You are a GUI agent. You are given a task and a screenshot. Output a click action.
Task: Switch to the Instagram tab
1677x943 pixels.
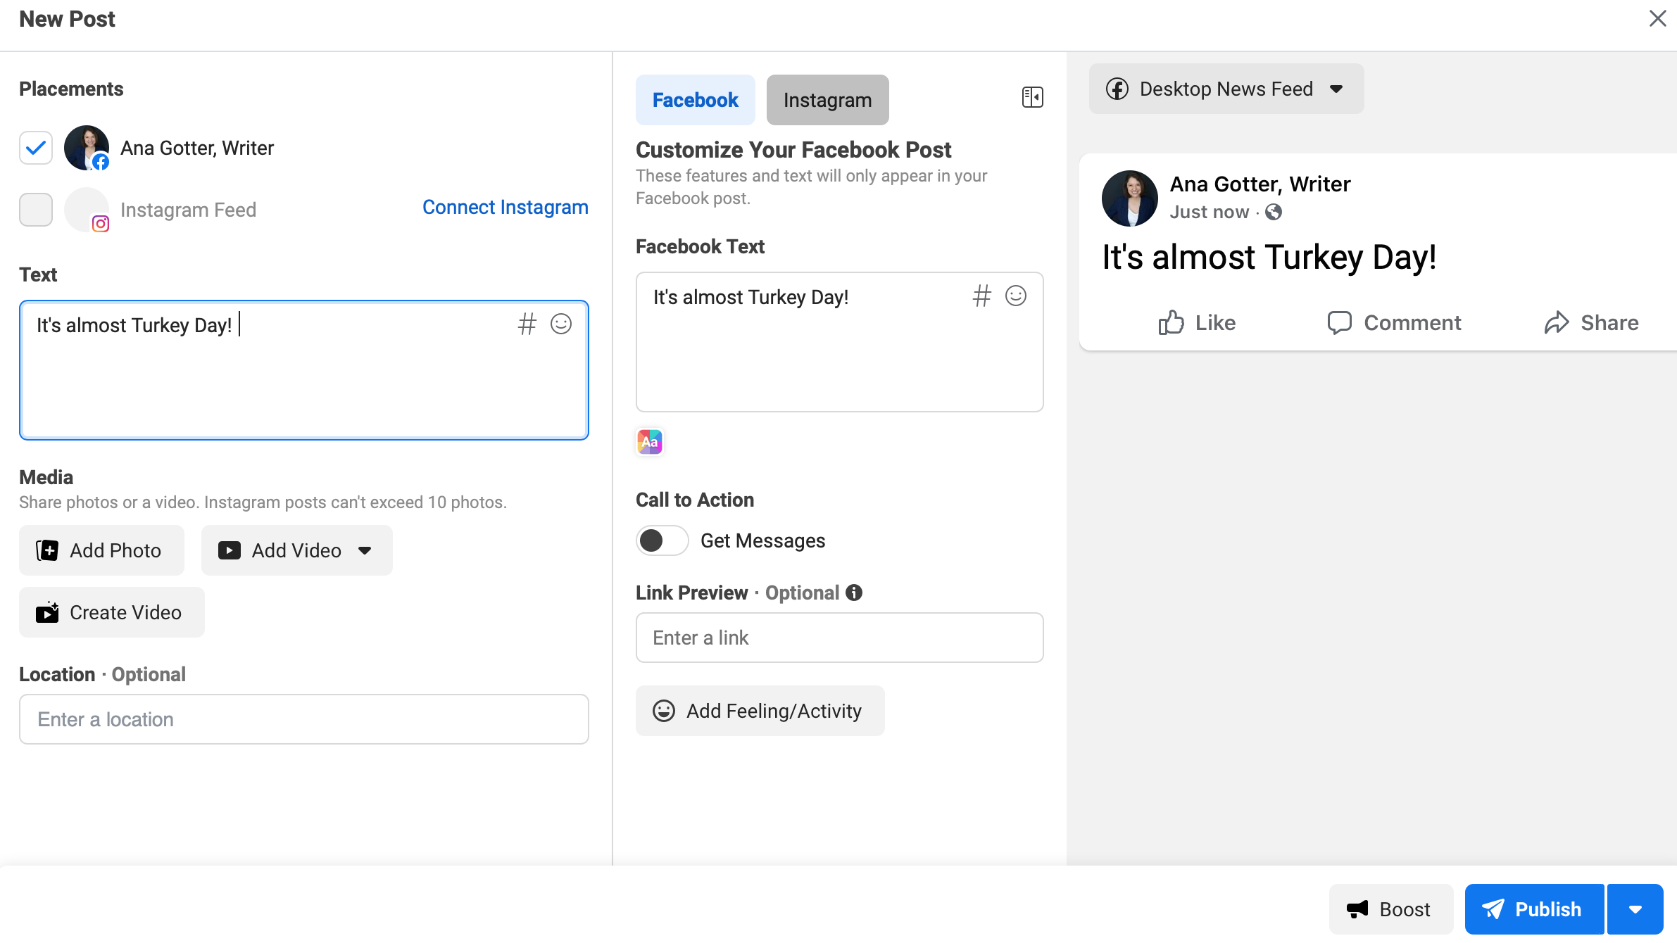click(x=827, y=99)
